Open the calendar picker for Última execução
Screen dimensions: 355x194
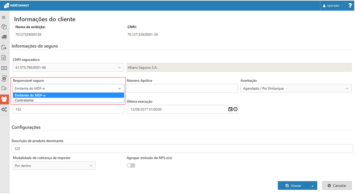tap(230, 109)
